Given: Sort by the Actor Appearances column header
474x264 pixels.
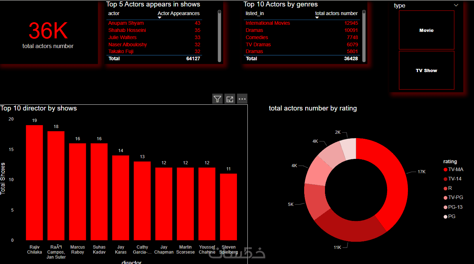Looking at the screenshot, I should pyautogui.click(x=179, y=13).
